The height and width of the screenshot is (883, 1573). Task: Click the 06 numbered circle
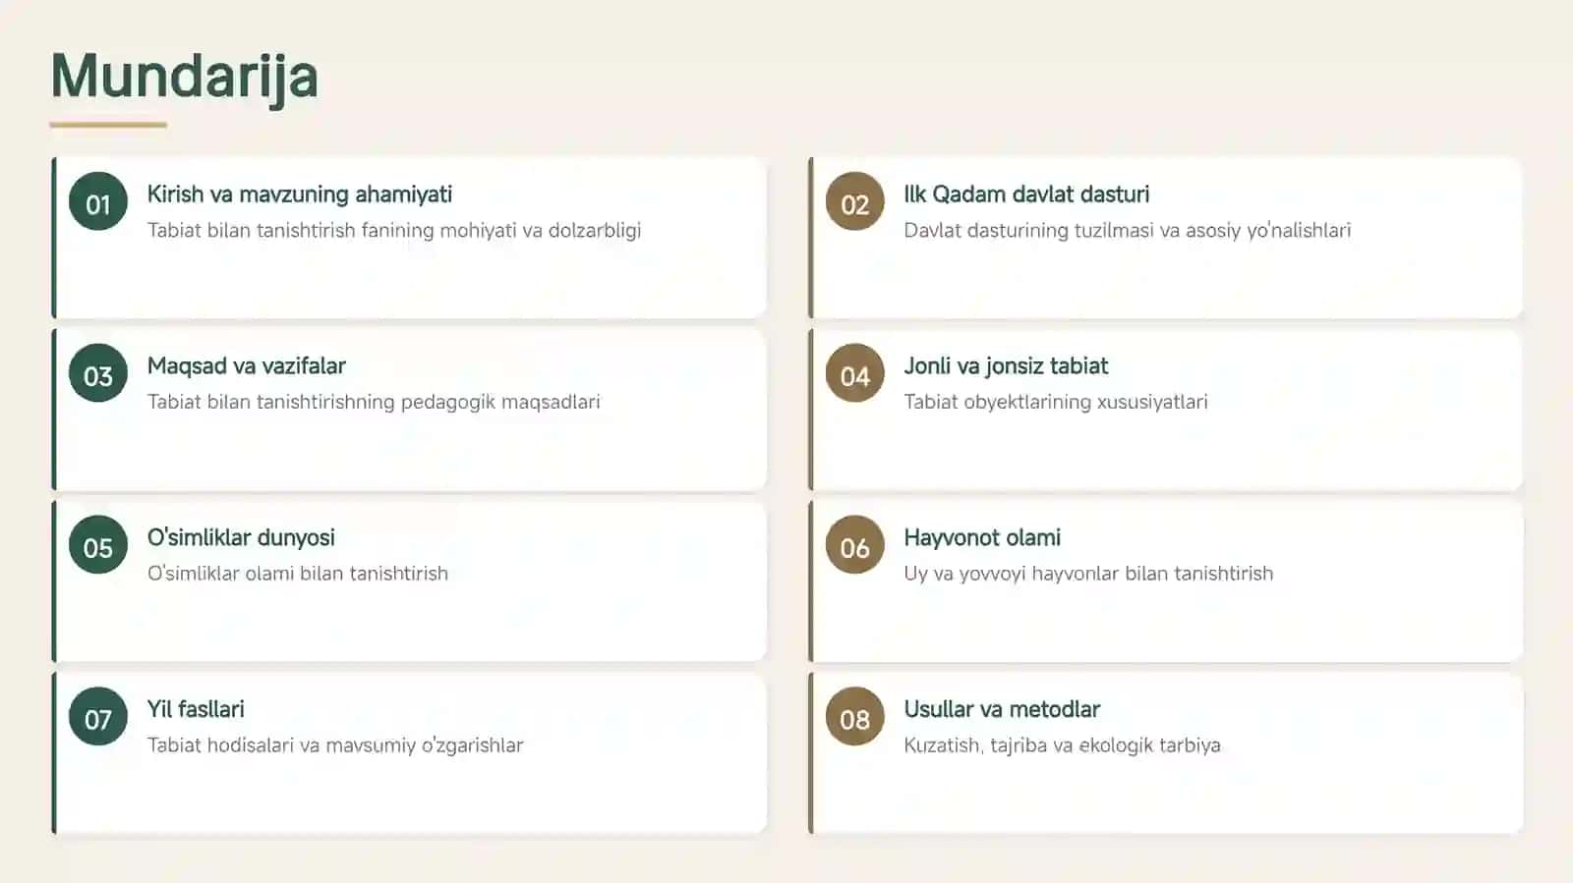[855, 545]
